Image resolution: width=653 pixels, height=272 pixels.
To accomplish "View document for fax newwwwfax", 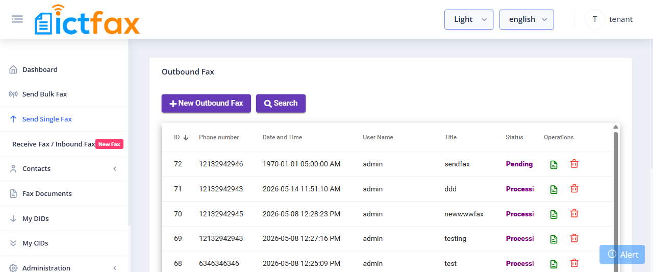I will pyautogui.click(x=554, y=214).
